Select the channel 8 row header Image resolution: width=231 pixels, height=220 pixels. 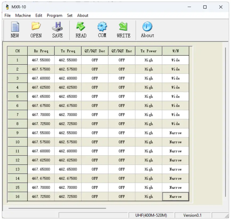point(17,124)
